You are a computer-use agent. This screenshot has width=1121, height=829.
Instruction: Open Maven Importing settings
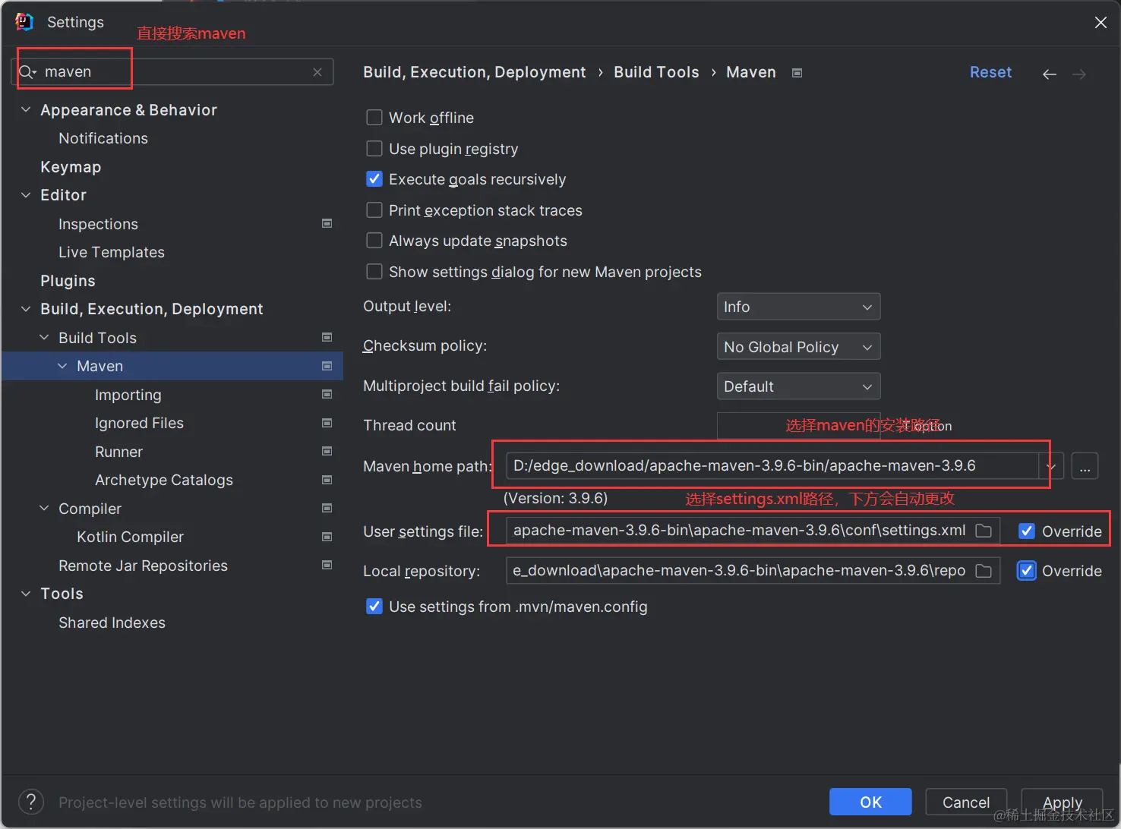click(x=128, y=395)
